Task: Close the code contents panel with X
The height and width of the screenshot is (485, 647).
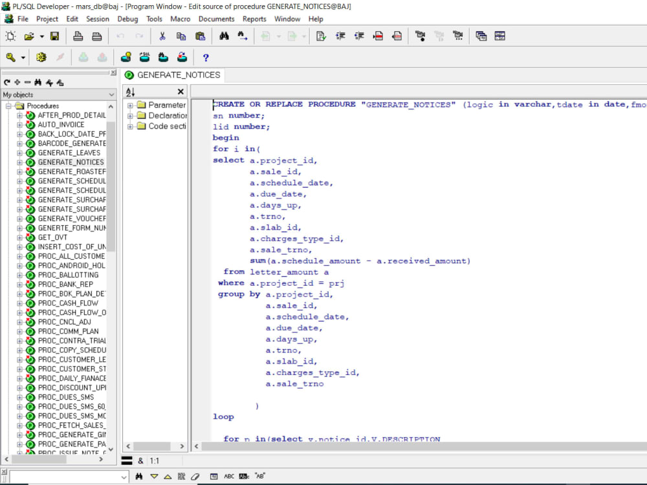Action: coord(181,92)
